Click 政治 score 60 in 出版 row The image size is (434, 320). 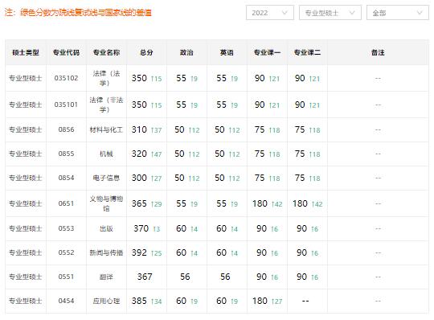[x=182, y=228]
